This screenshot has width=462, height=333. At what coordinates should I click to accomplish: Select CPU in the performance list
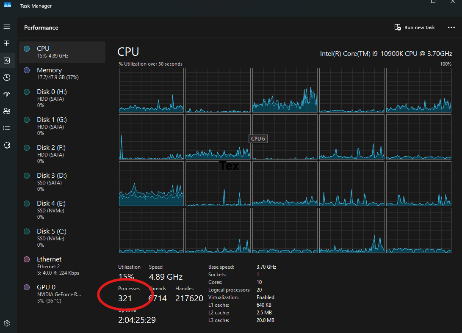click(x=62, y=52)
